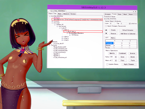Screen dimensions: 145x109
Task: Focus the Tag input field
Action: [x=124, y=24]
